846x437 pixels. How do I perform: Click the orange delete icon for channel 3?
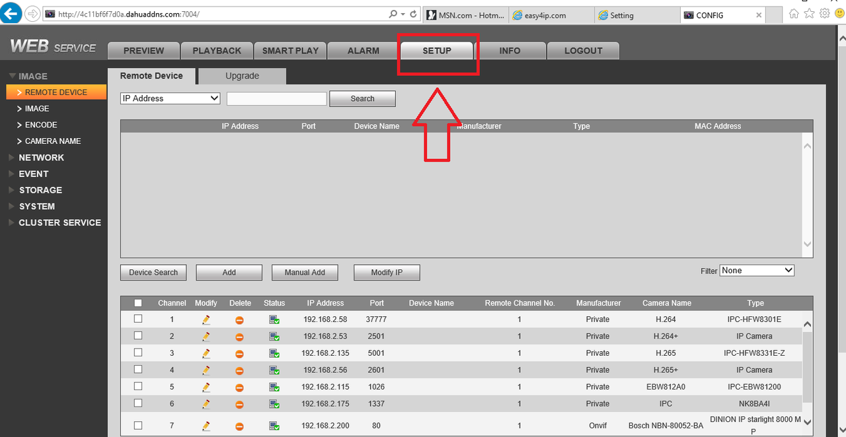click(x=240, y=354)
